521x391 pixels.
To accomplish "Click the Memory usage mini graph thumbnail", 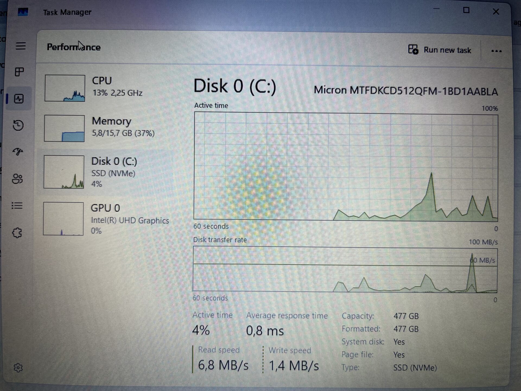I will [64, 128].
